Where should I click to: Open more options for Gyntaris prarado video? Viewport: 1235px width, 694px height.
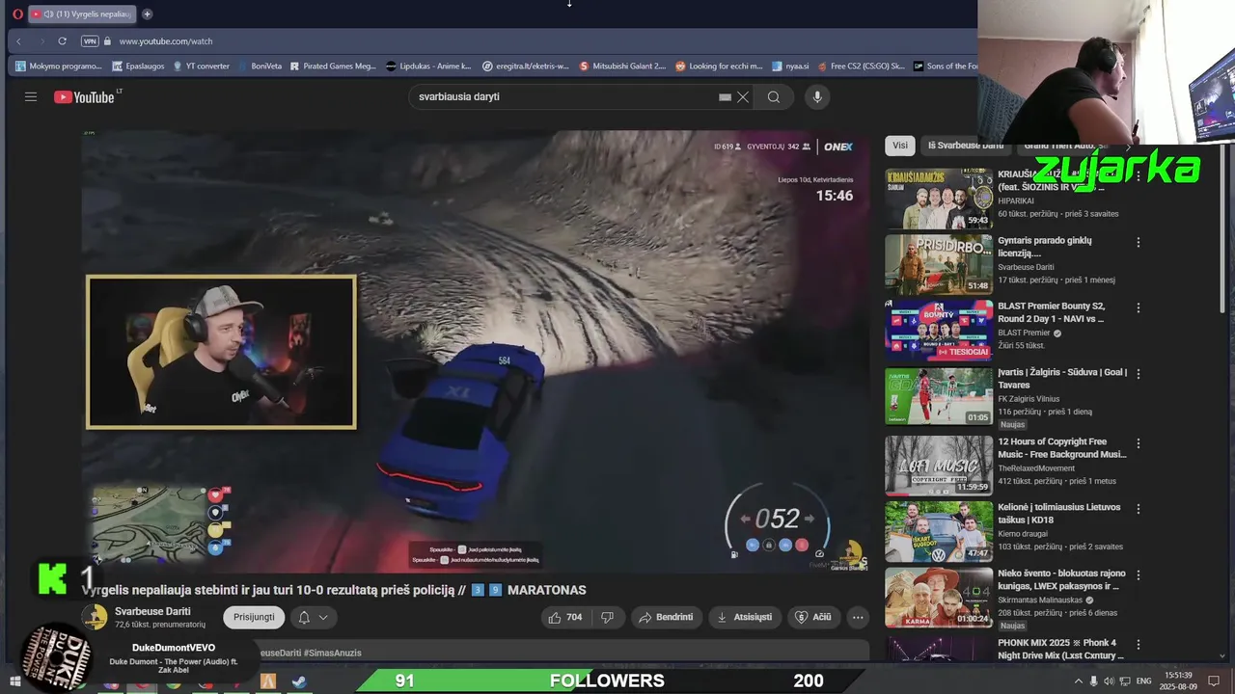pos(1139,243)
